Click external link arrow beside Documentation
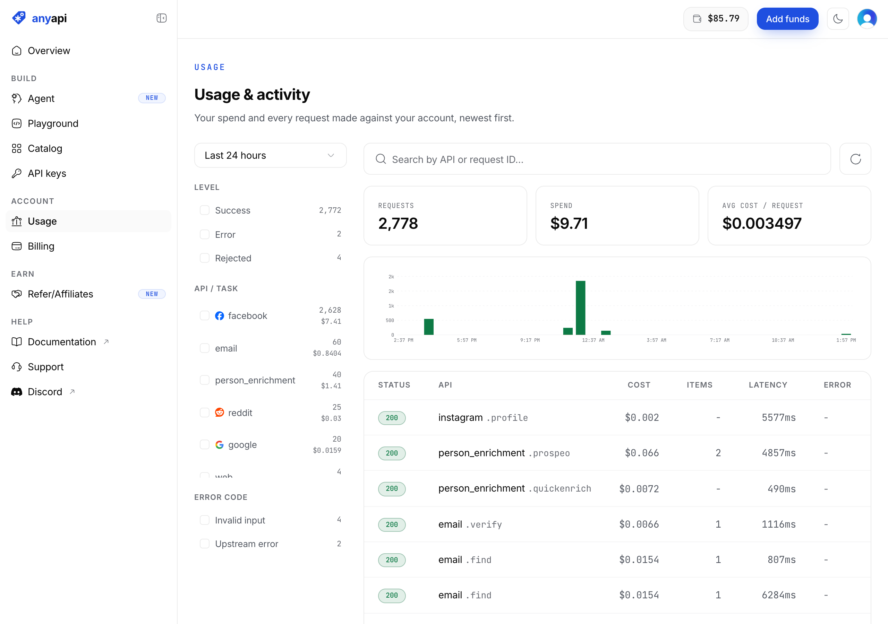Screen dimensions: 888x624 coord(106,342)
